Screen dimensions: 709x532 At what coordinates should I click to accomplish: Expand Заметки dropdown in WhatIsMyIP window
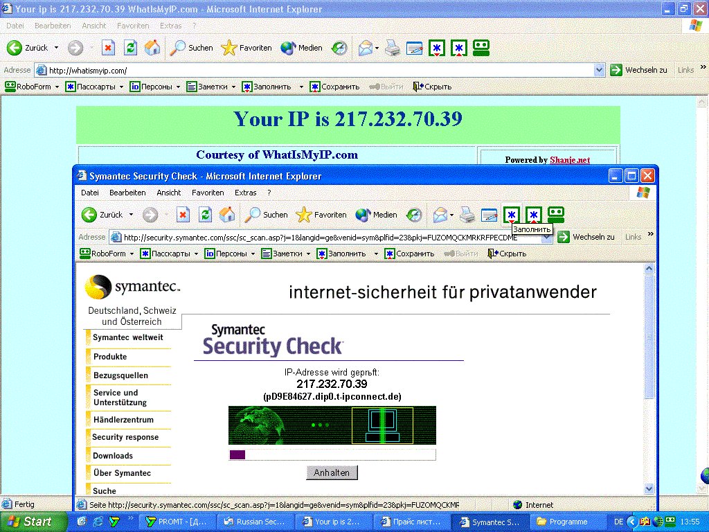(x=234, y=87)
